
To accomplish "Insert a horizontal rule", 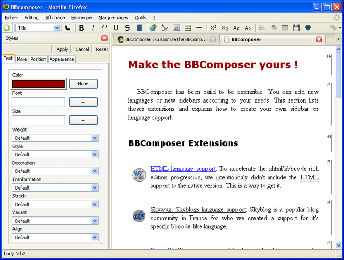I will pyautogui.click(x=199, y=27).
